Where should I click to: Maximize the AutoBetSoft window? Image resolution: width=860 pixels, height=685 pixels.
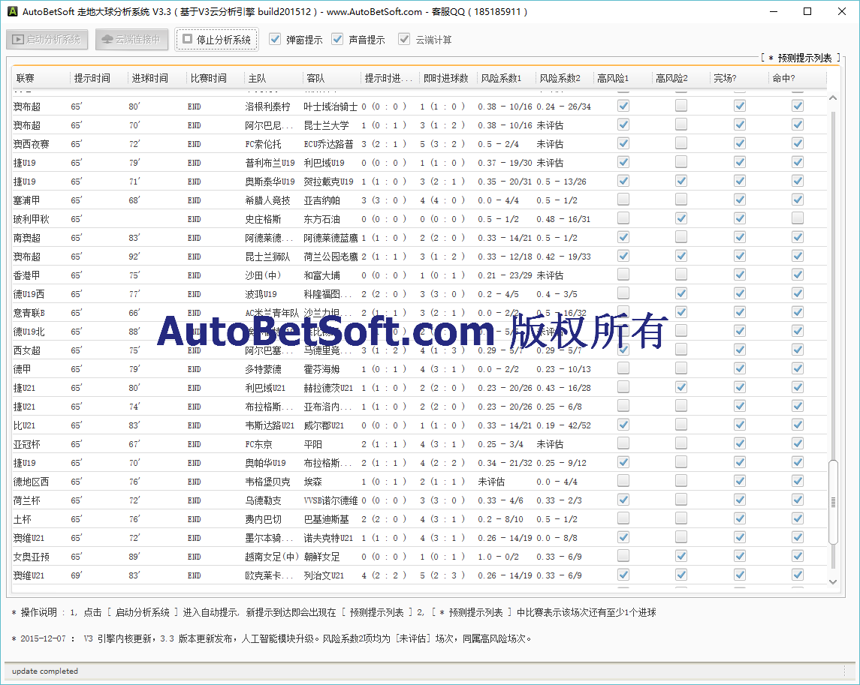click(807, 11)
